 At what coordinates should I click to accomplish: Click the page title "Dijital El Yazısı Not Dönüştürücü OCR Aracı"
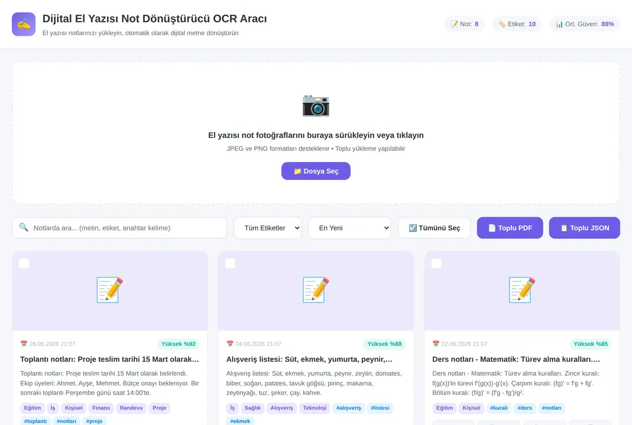pyautogui.click(x=154, y=19)
